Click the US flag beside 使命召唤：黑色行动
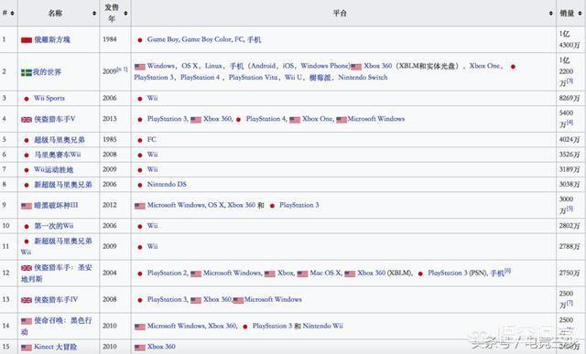586x354 pixels. tap(27, 321)
